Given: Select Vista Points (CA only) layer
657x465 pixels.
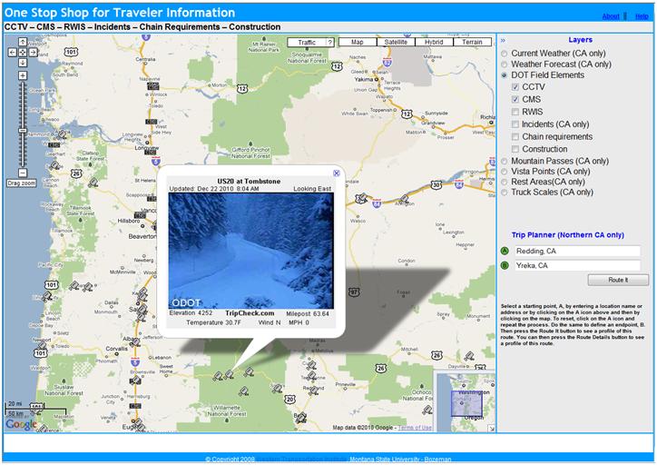Looking at the screenshot, I should click(504, 172).
